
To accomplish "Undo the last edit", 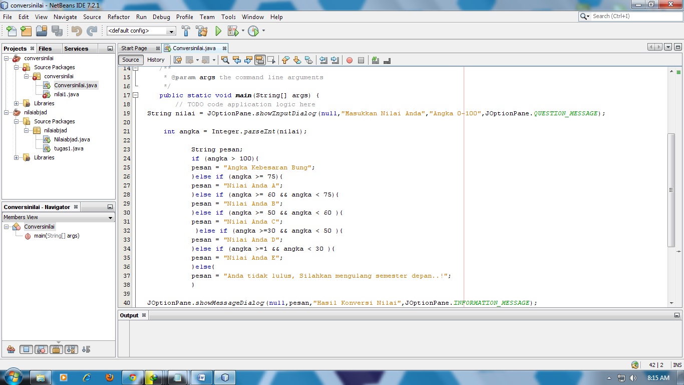I will [77, 31].
